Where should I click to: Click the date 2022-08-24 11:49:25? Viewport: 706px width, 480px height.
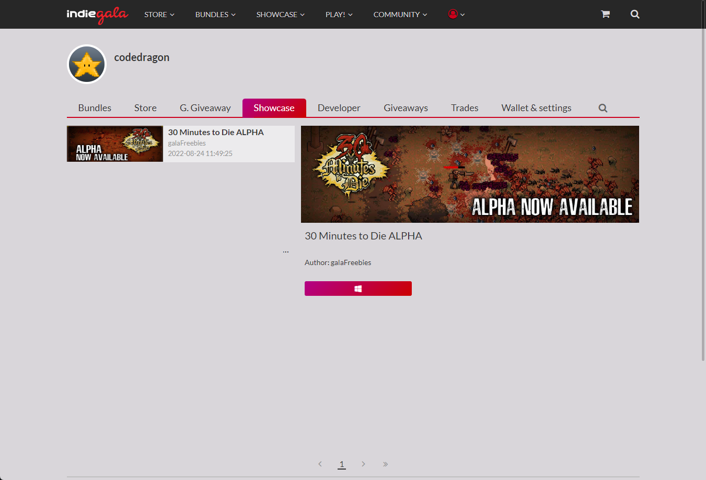coord(200,153)
